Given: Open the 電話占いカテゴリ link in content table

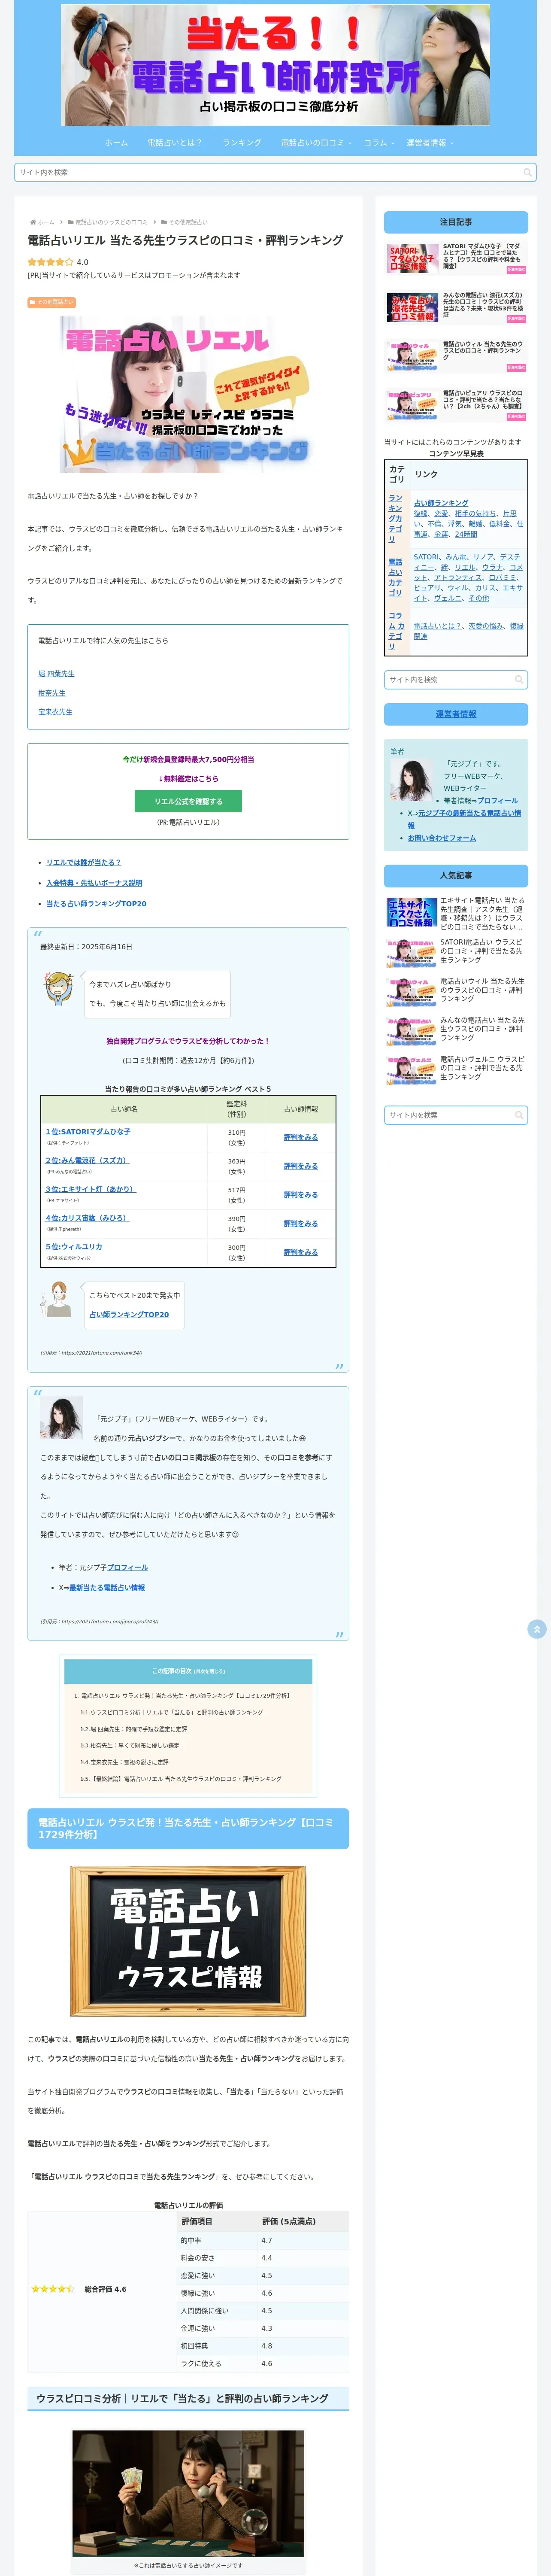Looking at the screenshot, I should pyautogui.click(x=395, y=577).
